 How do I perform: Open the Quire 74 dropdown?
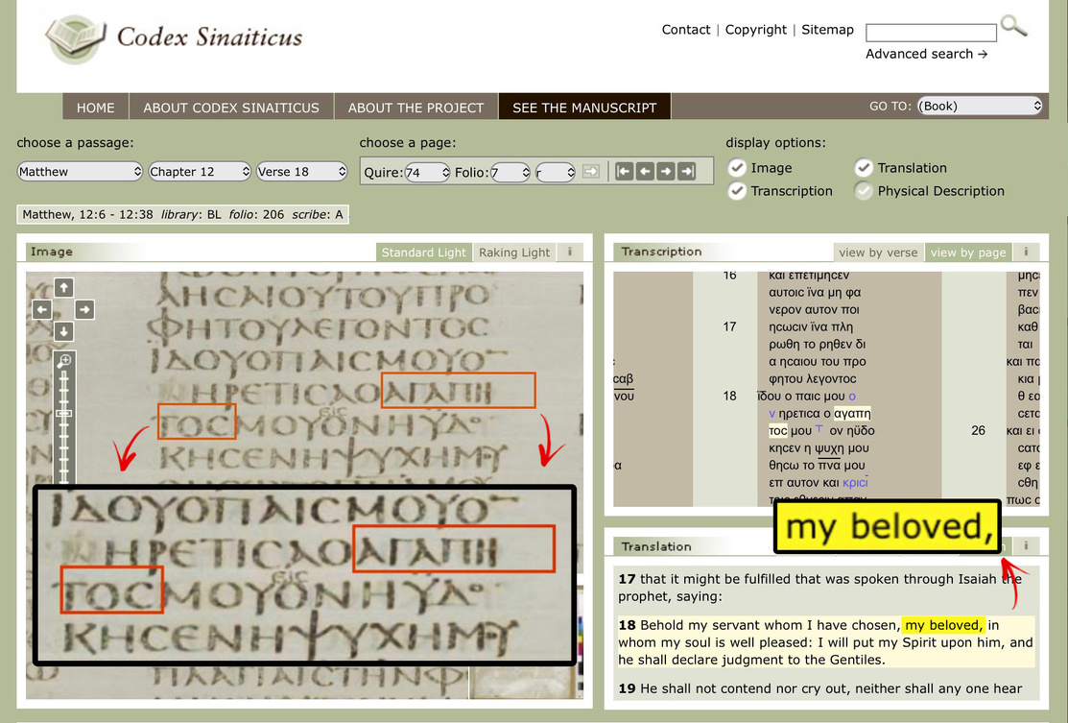427,173
